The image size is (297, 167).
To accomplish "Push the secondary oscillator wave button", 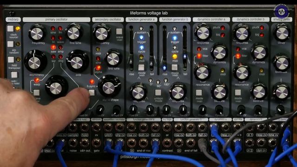I will point(119,31).
